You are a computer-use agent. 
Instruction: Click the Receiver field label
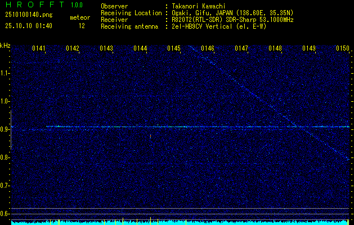coord(114,20)
